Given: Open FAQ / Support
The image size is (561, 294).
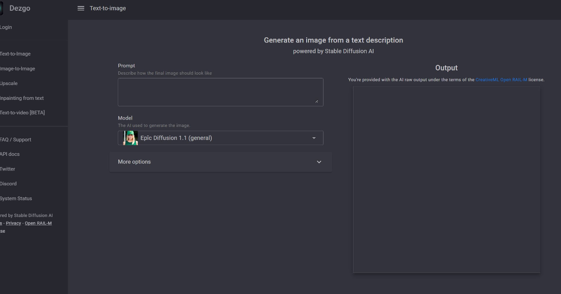Looking at the screenshot, I should pos(15,140).
